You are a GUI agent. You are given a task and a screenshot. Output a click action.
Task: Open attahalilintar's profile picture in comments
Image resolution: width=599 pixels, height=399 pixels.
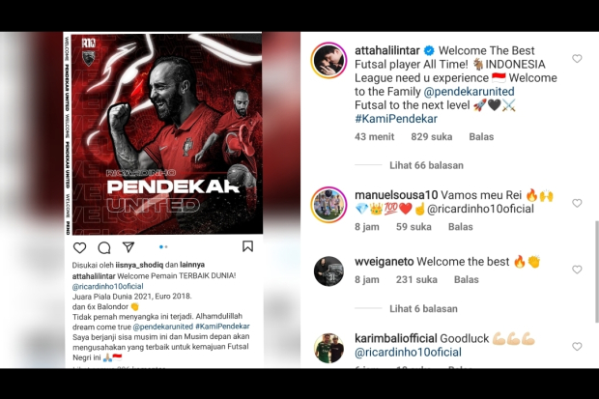point(328,61)
